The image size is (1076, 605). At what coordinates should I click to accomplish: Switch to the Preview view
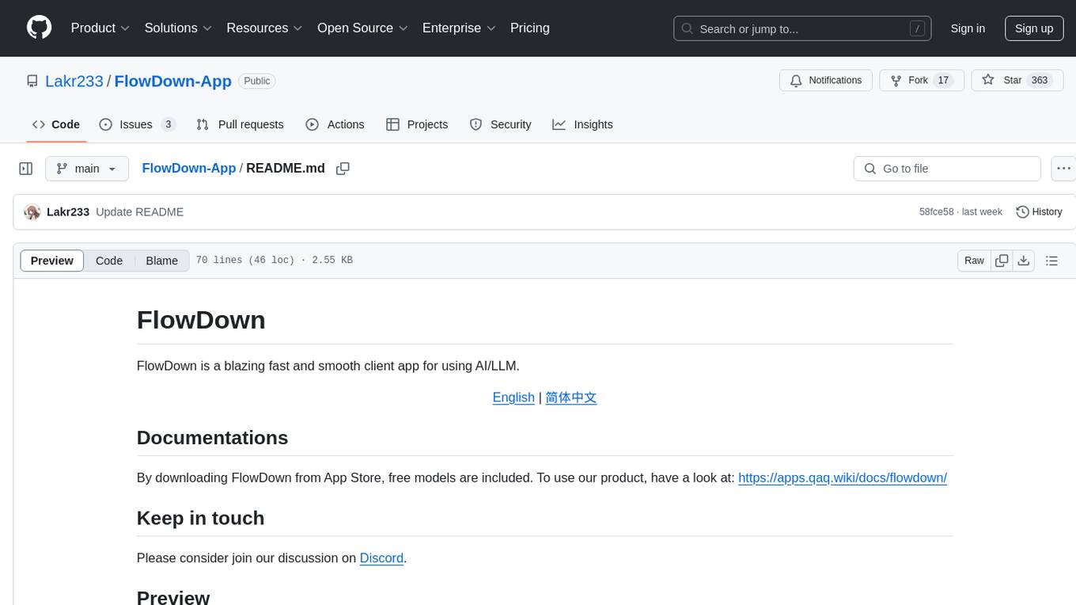coord(52,261)
